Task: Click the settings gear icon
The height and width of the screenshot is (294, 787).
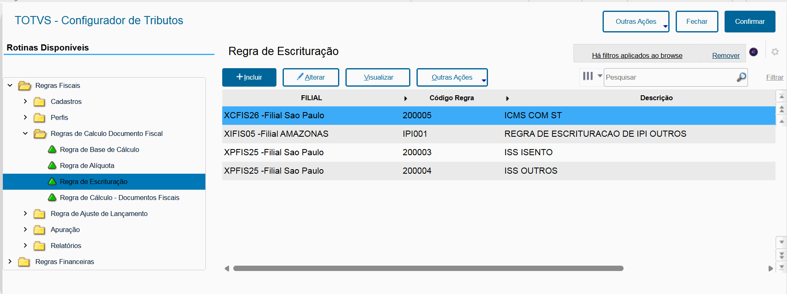Action: (775, 52)
